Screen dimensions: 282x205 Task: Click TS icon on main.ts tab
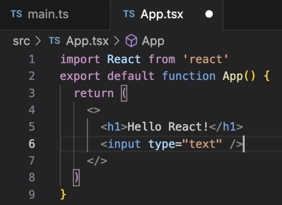coord(16,14)
